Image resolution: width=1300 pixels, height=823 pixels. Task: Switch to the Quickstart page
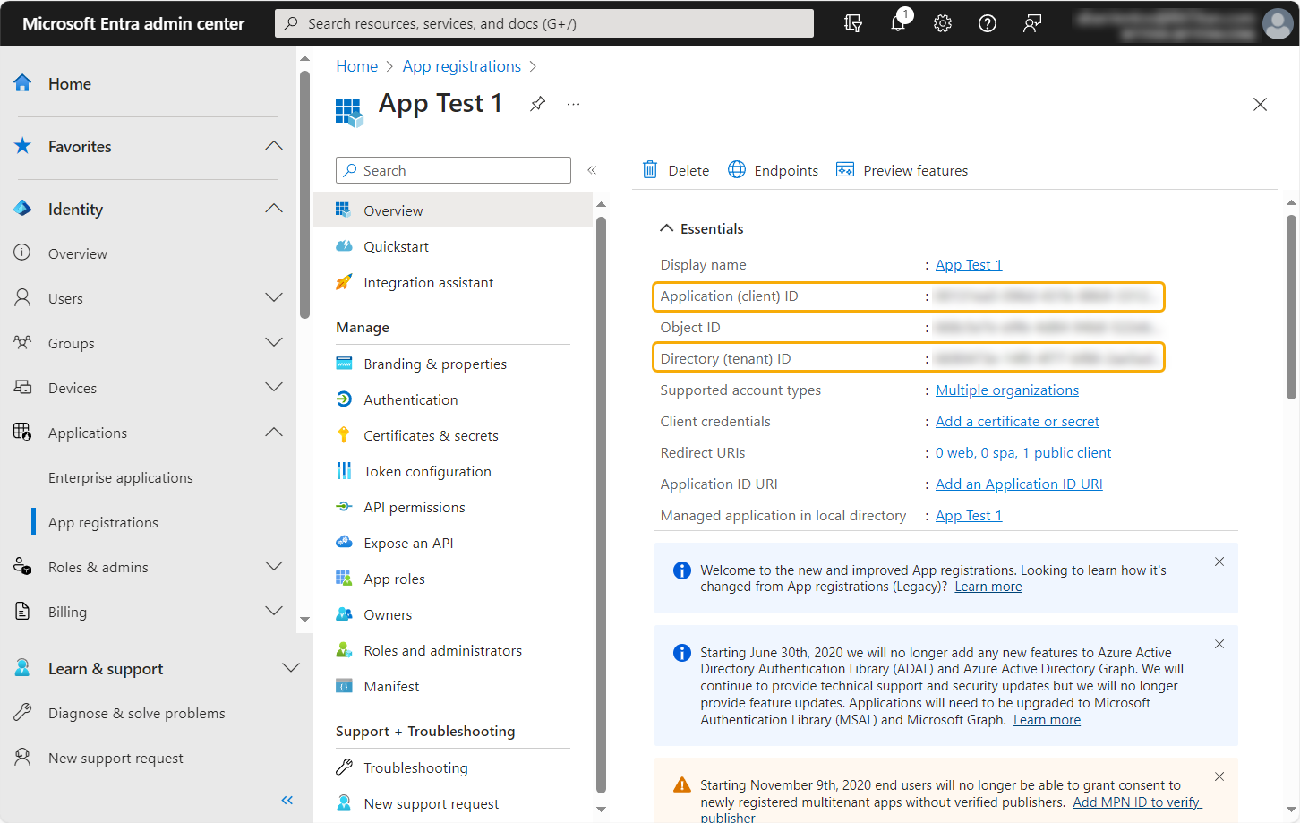(395, 245)
